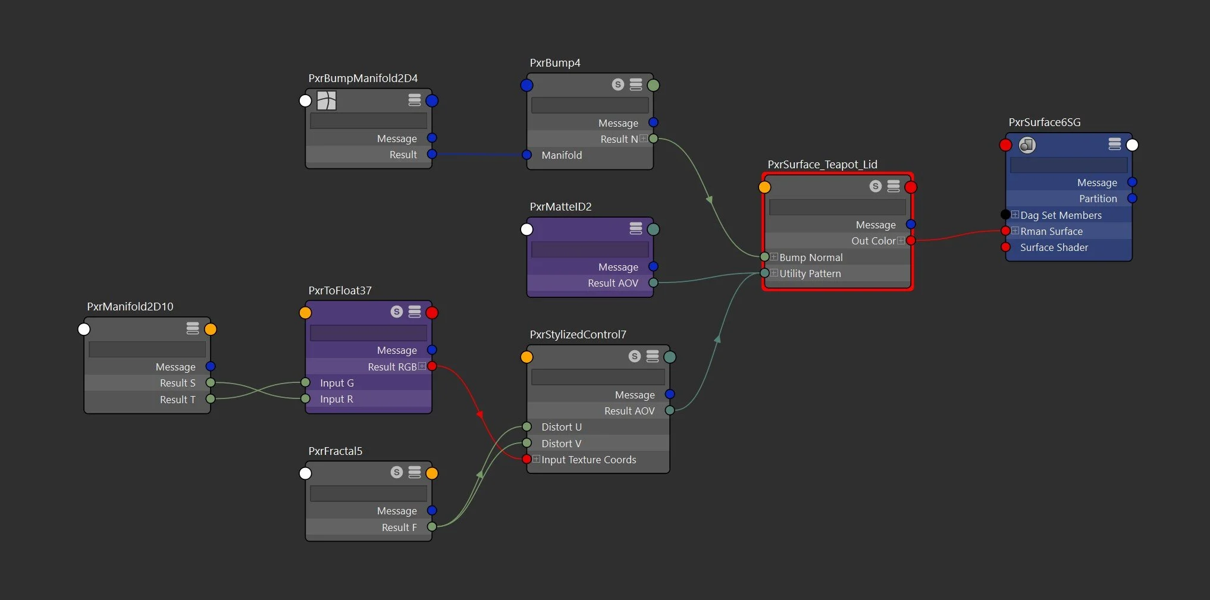The height and width of the screenshot is (600, 1210).
Task: Expand the Result N attribute on PxrBump4
Action: pyautogui.click(x=644, y=139)
